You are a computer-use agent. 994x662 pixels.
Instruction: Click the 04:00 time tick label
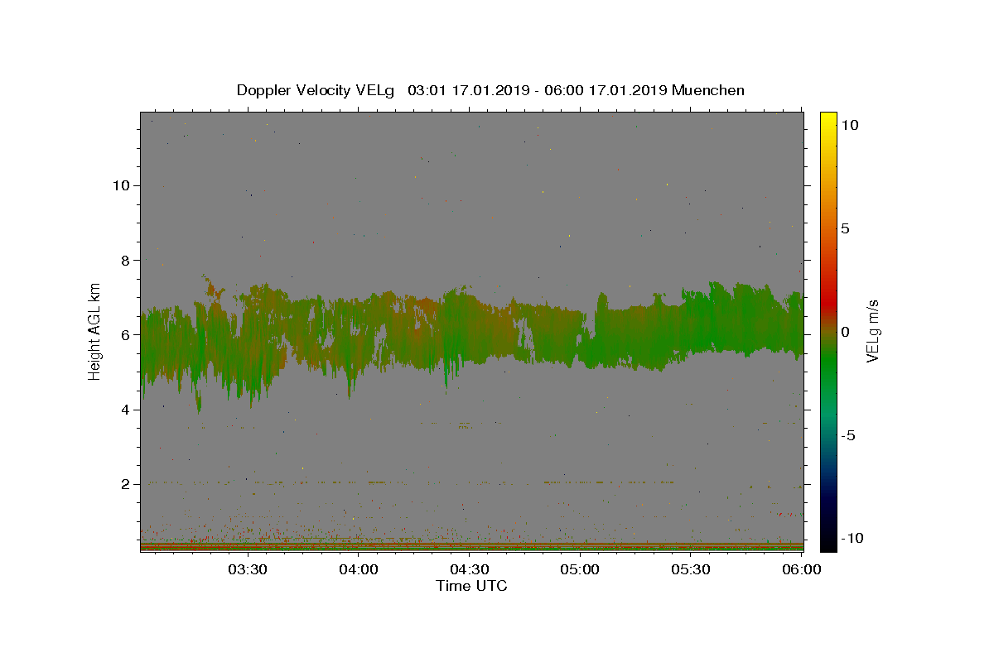click(x=358, y=570)
